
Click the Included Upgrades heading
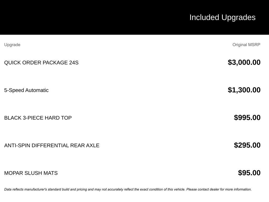tap(222, 17)
